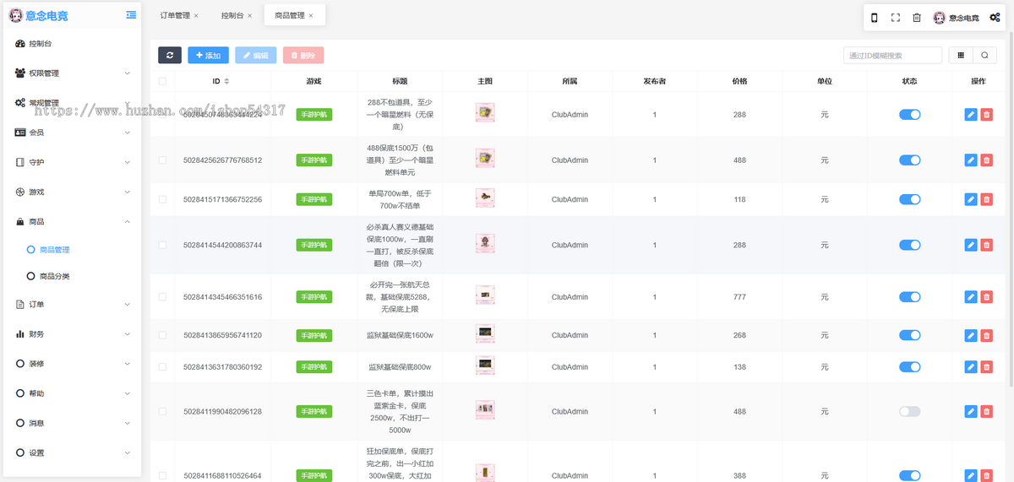Screen dimensions: 1014x482
Task: Disable status switch for 488保底1500万 row
Action: coord(909,160)
